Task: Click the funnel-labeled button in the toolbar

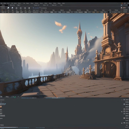Action: coord(43,8)
